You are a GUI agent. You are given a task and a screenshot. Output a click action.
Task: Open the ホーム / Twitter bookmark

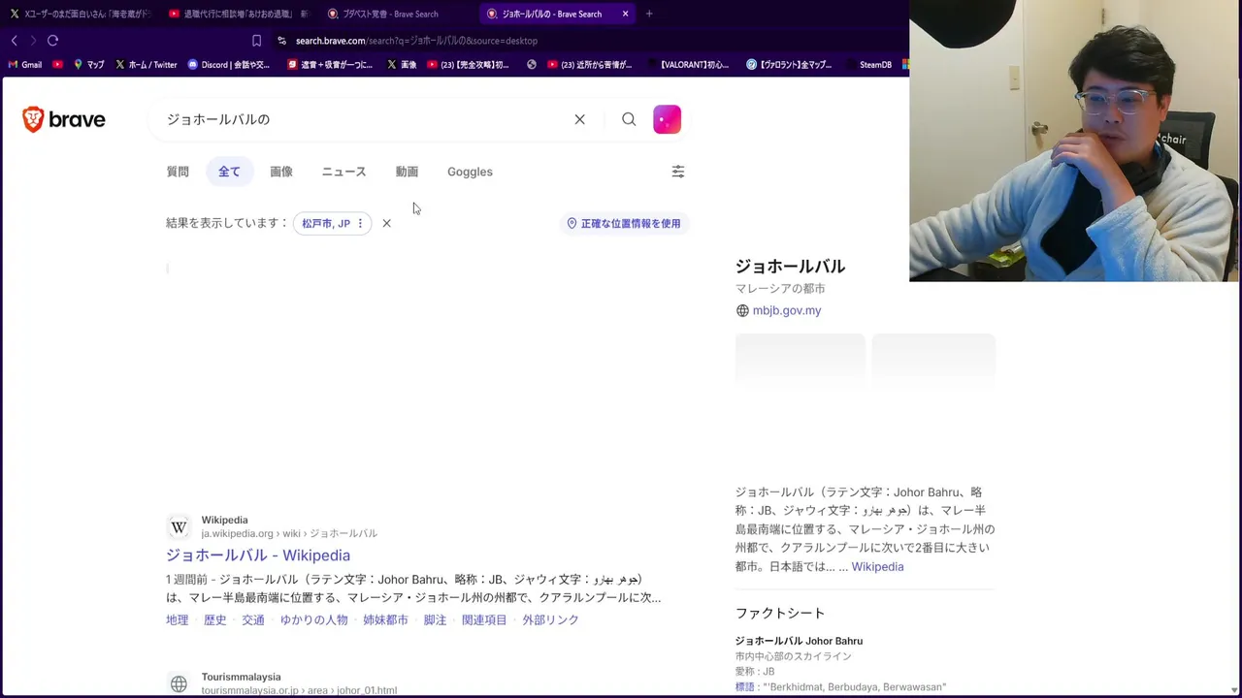[x=147, y=65]
